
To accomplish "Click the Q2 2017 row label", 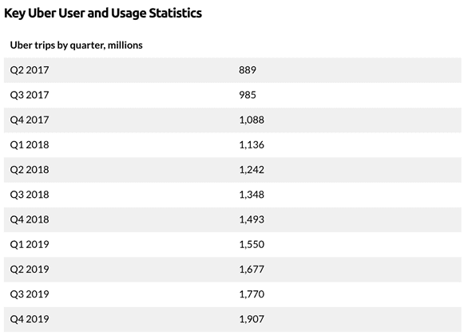I will coord(30,70).
